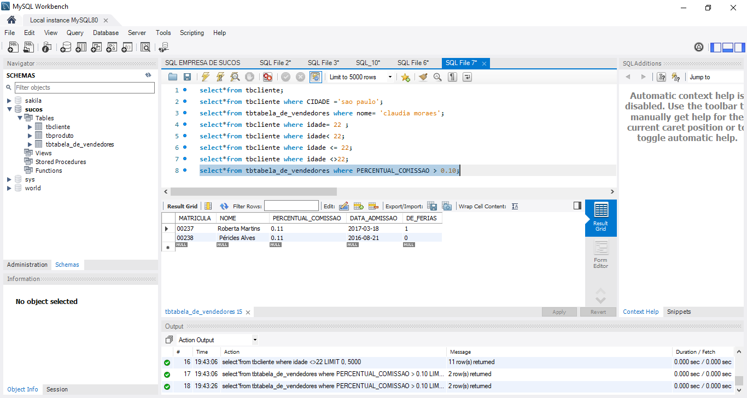Image resolution: width=747 pixels, height=398 pixels.
Task: Reconnect to DBMS icon
Action: (164, 48)
